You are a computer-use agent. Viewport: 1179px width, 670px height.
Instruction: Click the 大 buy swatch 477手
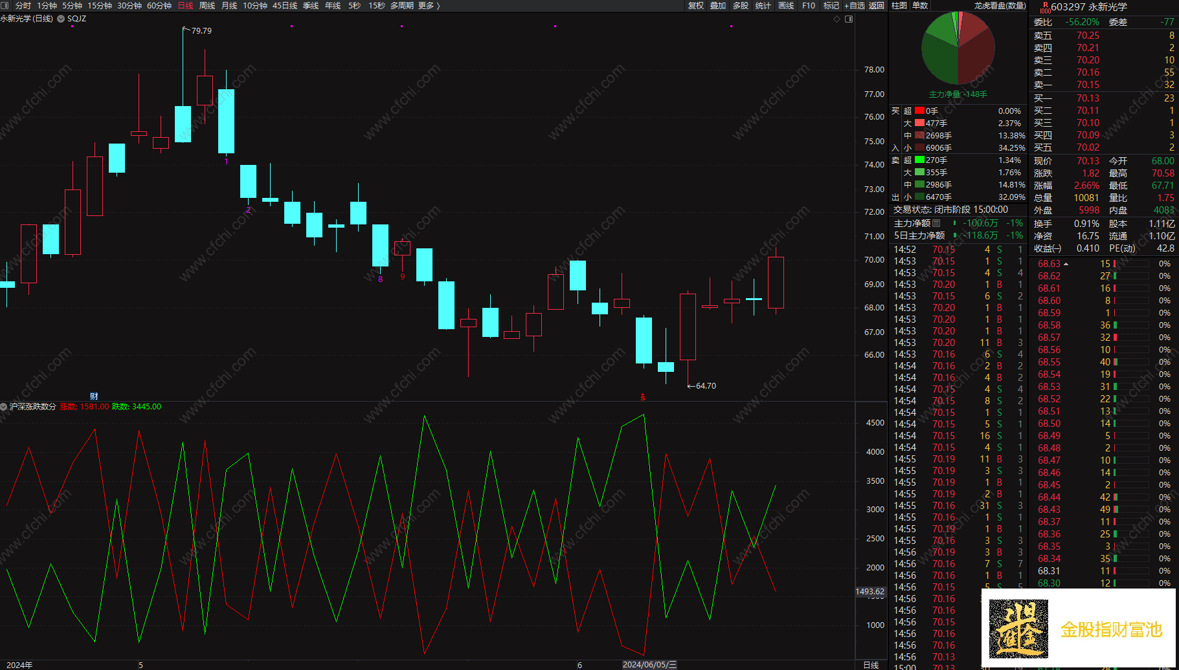click(919, 123)
